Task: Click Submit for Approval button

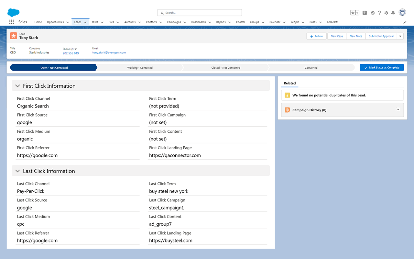Action: point(381,36)
